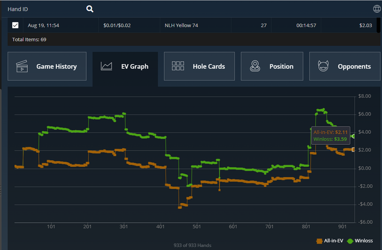Screen dimensions: 382x250
Task: Click the -$6.00 y-axis label
Action: 365,222
